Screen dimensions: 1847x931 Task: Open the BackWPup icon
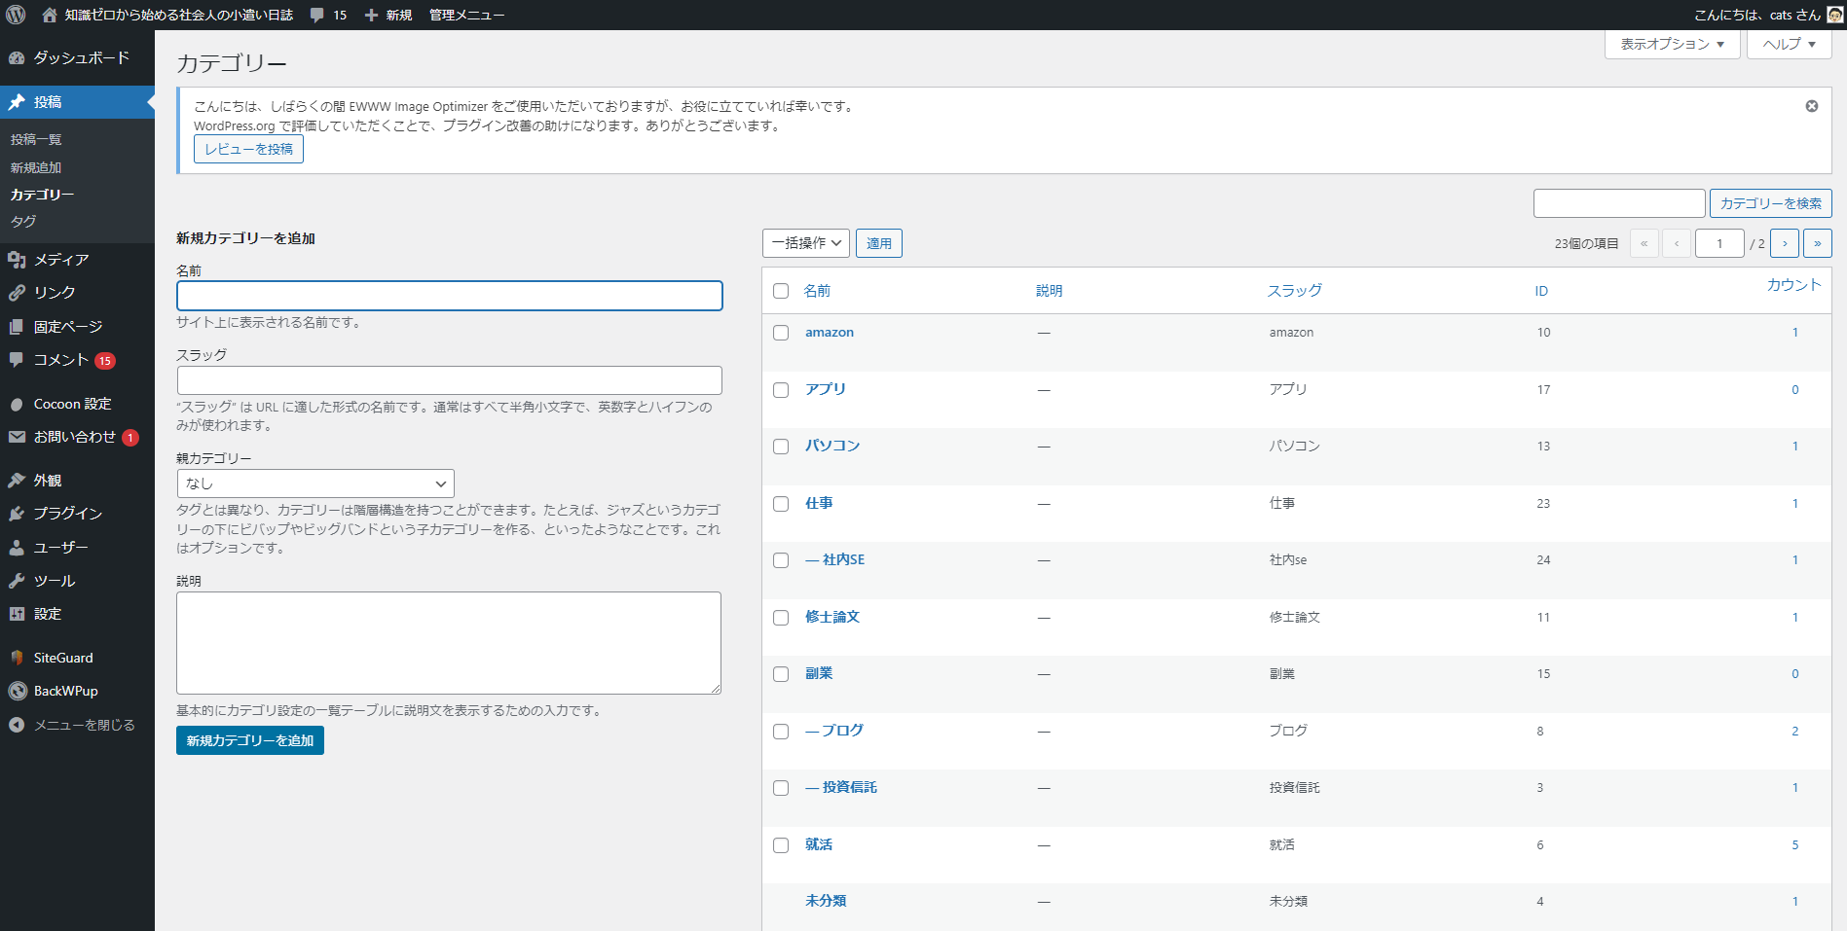pos(17,691)
